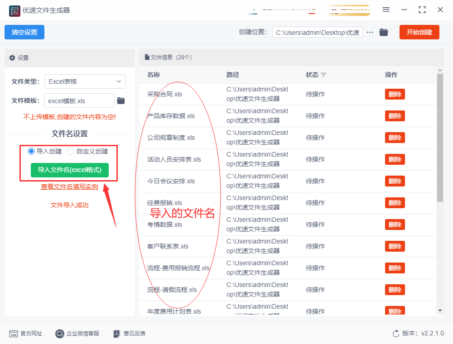The image size is (453, 344).
Task: Click scrollbar down arrow in file list
Action: pyautogui.click(x=440, y=311)
